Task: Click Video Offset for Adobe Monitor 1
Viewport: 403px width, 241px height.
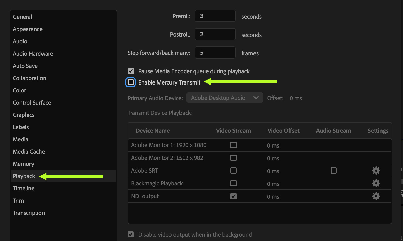Action: [273, 146]
